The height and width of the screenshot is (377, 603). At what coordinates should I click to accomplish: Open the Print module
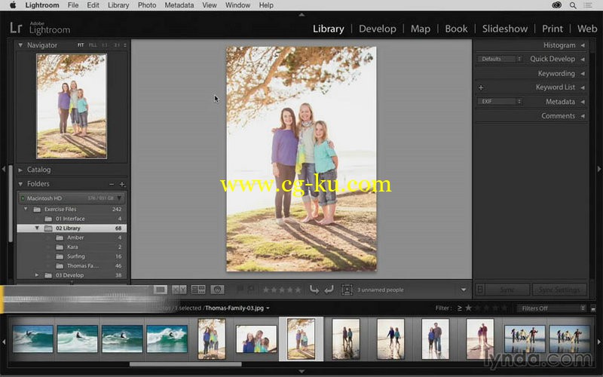(552, 29)
